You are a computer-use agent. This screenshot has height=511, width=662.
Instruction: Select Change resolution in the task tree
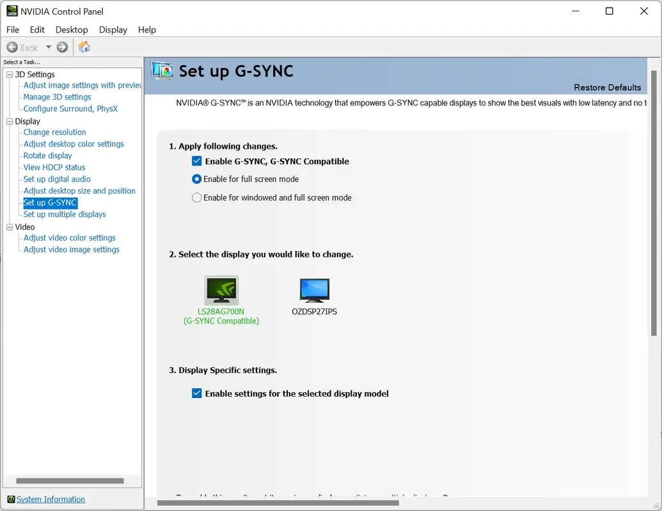point(54,132)
